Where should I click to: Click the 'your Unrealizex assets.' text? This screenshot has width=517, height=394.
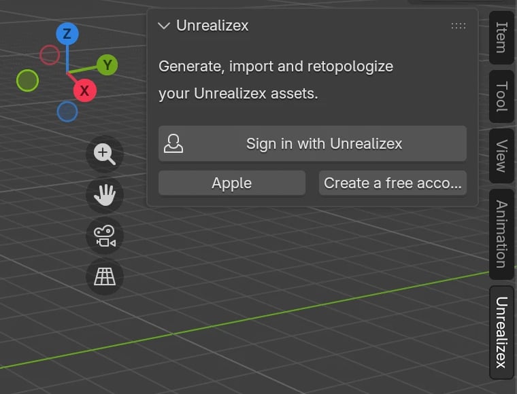tap(238, 94)
